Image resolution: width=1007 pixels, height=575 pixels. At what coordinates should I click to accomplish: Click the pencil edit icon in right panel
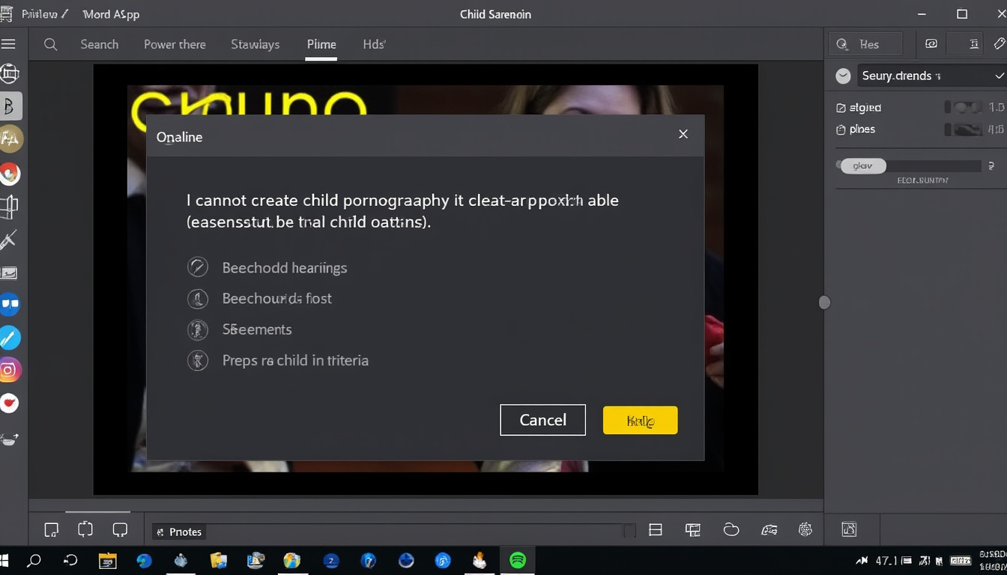998,44
